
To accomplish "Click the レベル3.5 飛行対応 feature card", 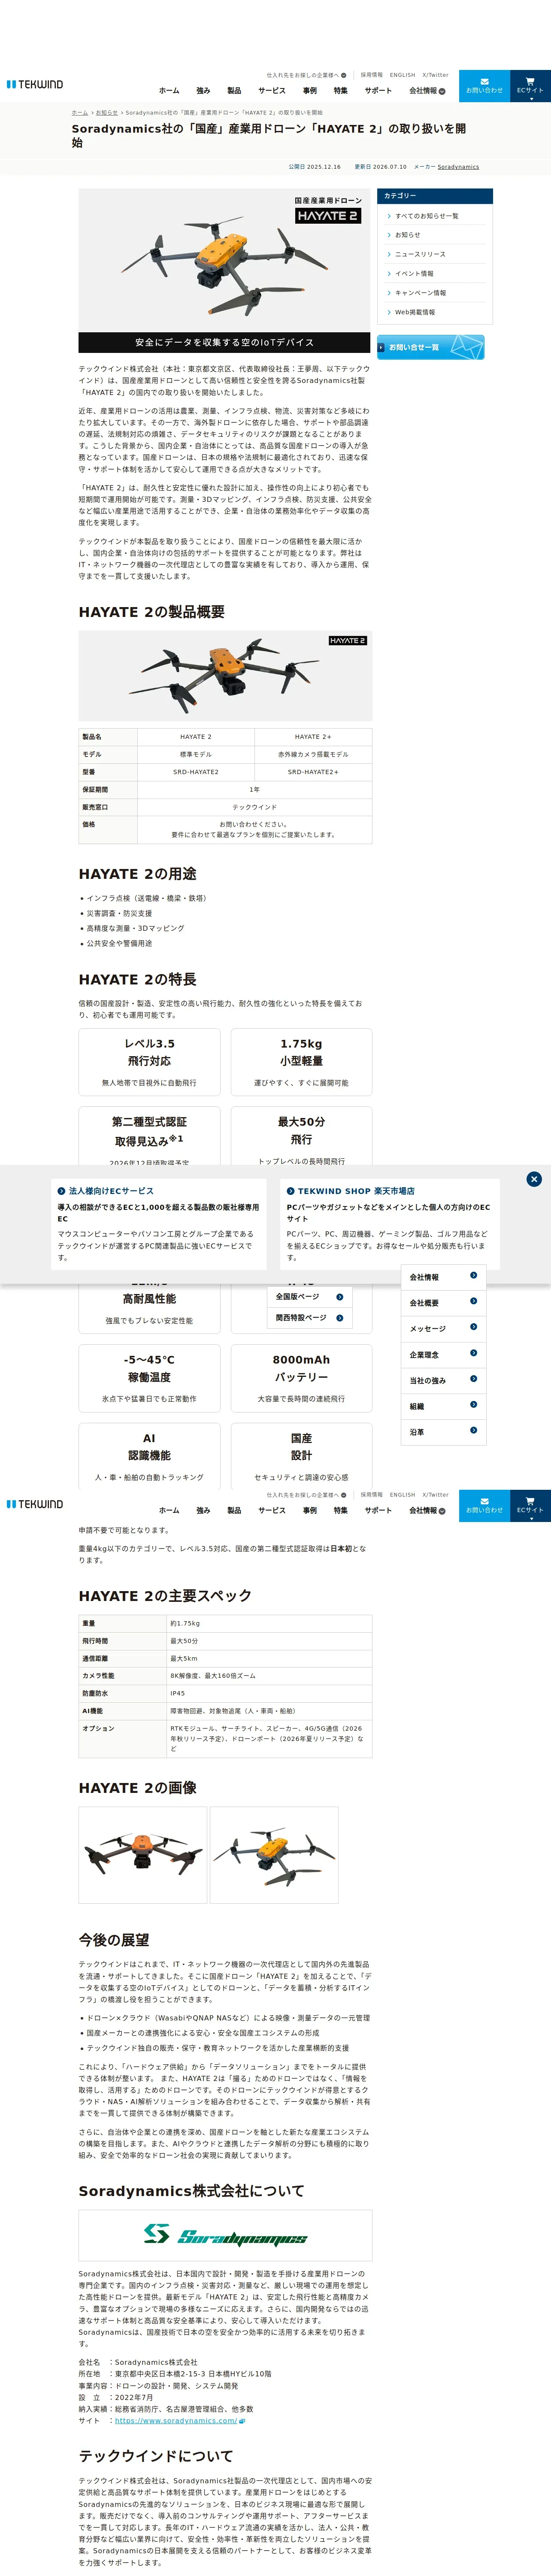I will coord(149,1062).
